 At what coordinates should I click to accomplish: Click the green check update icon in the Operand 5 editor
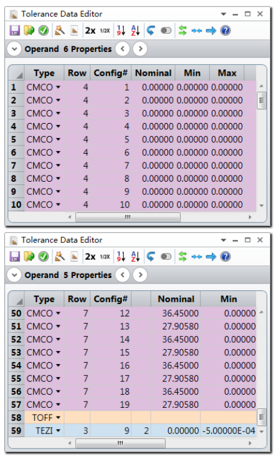click(x=44, y=257)
